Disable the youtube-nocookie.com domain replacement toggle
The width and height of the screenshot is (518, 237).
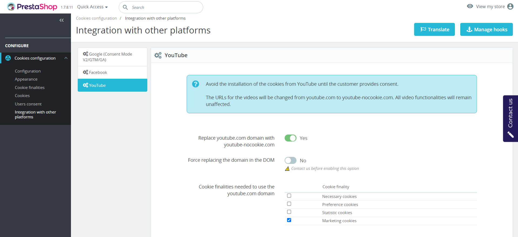tap(291, 138)
